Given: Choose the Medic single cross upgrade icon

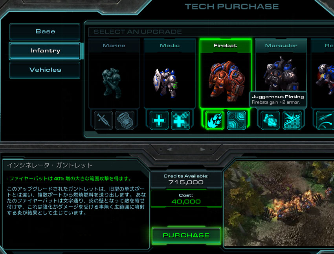Looking at the screenshot, I should (159, 121).
